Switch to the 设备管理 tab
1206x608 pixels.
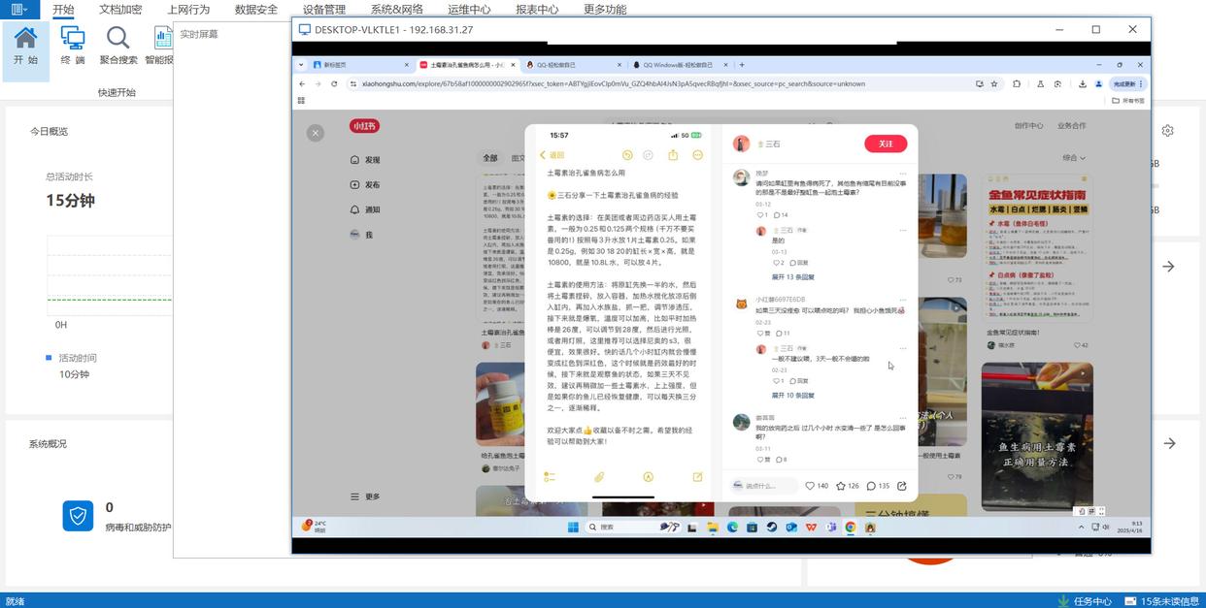click(323, 10)
